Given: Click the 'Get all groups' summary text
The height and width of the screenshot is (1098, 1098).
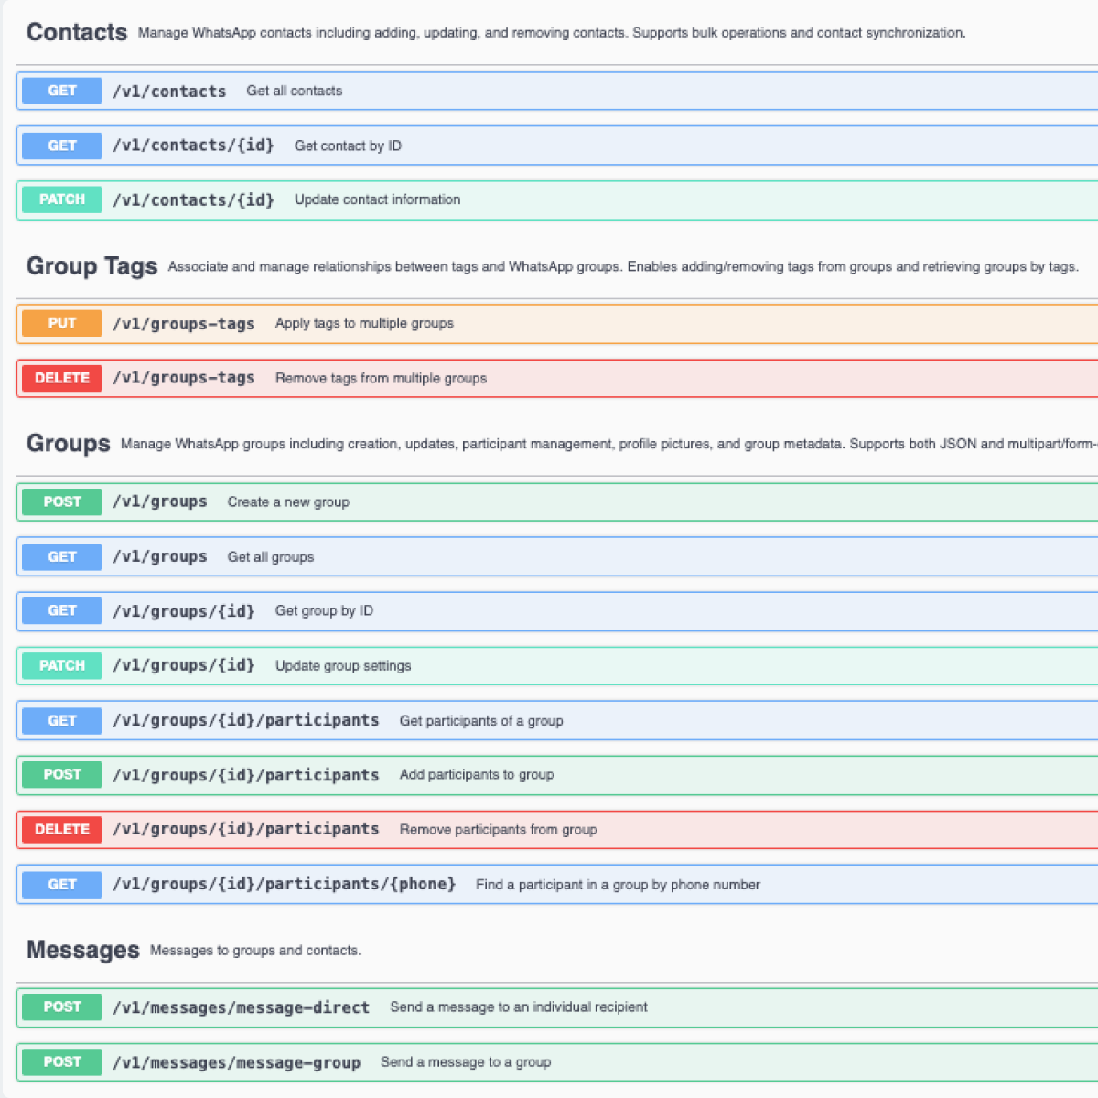Looking at the screenshot, I should coord(271,556).
